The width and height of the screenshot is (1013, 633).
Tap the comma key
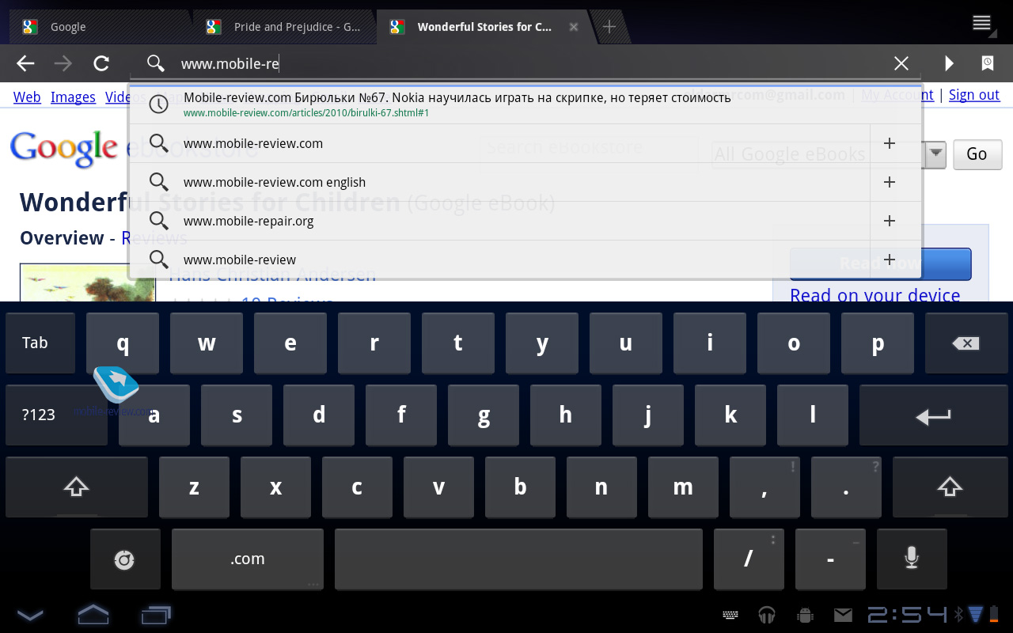tap(764, 487)
